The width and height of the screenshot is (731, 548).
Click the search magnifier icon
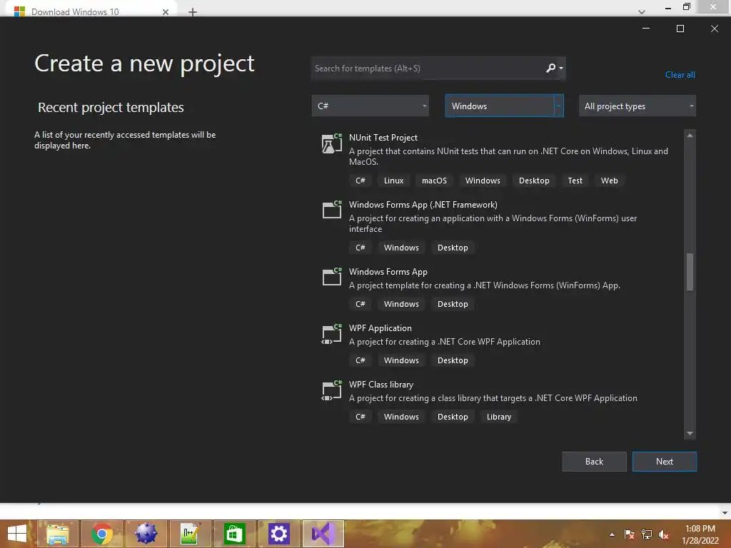(550, 68)
